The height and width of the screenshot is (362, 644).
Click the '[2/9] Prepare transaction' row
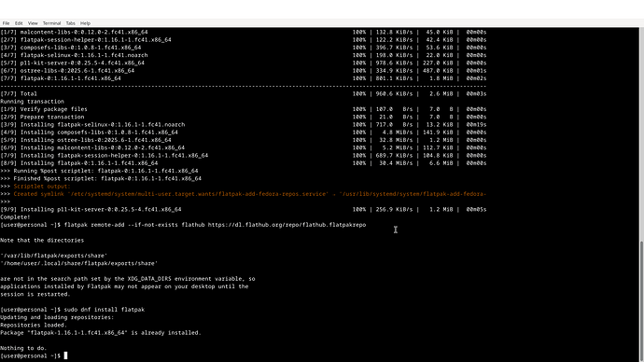pyautogui.click(x=244, y=117)
